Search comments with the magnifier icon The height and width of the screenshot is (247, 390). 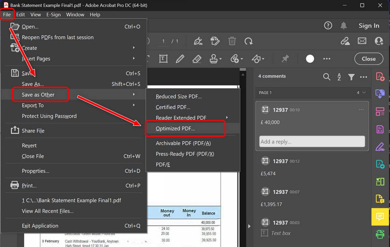327,76
